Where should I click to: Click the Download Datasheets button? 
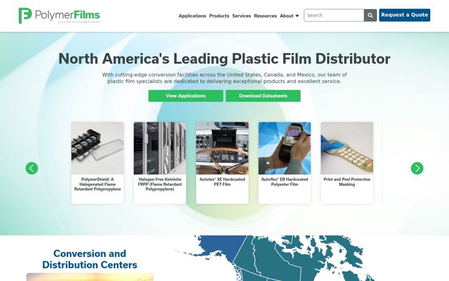(263, 96)
